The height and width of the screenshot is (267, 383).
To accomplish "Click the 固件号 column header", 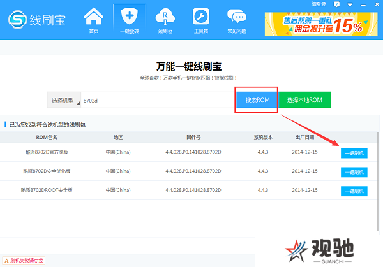I will (x=193, y=137).
